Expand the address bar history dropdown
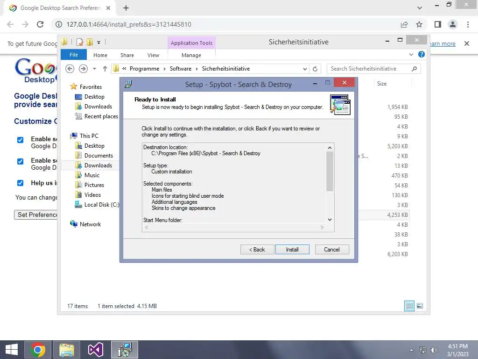This screenshot has width=478, height=359. (x=305, y=69)
